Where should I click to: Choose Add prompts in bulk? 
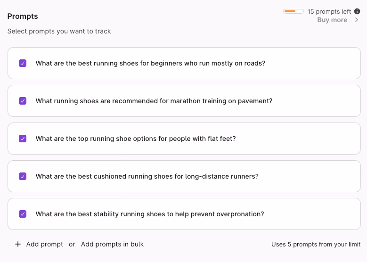[x=112, y=244]
